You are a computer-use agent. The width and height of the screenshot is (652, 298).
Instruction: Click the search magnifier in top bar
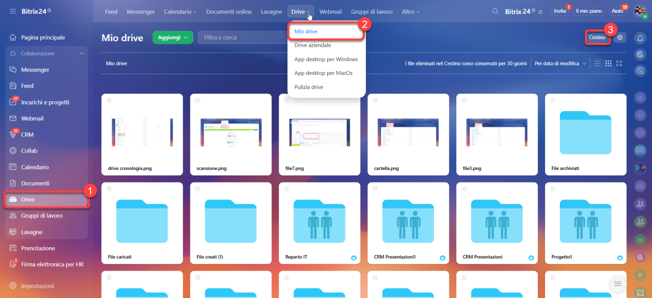tap(496, 11)
